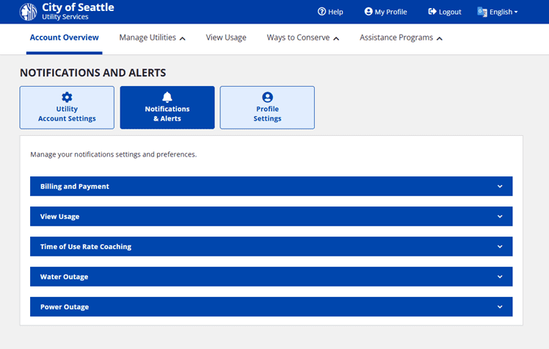Expand the Billing and Payment section
The height and width of the screenshot is (349, 549).
[271, 187]
